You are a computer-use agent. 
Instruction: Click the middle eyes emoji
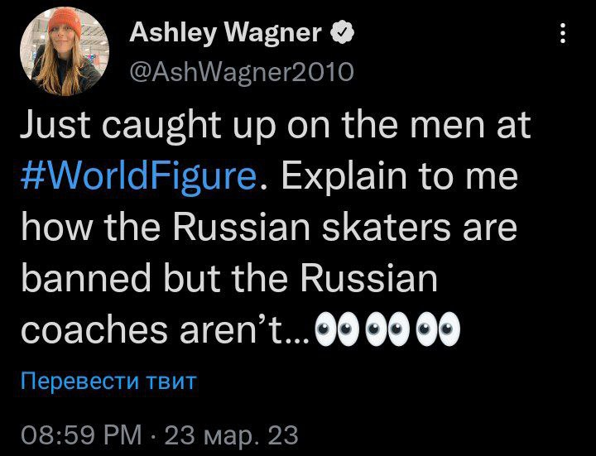(387, 333)
